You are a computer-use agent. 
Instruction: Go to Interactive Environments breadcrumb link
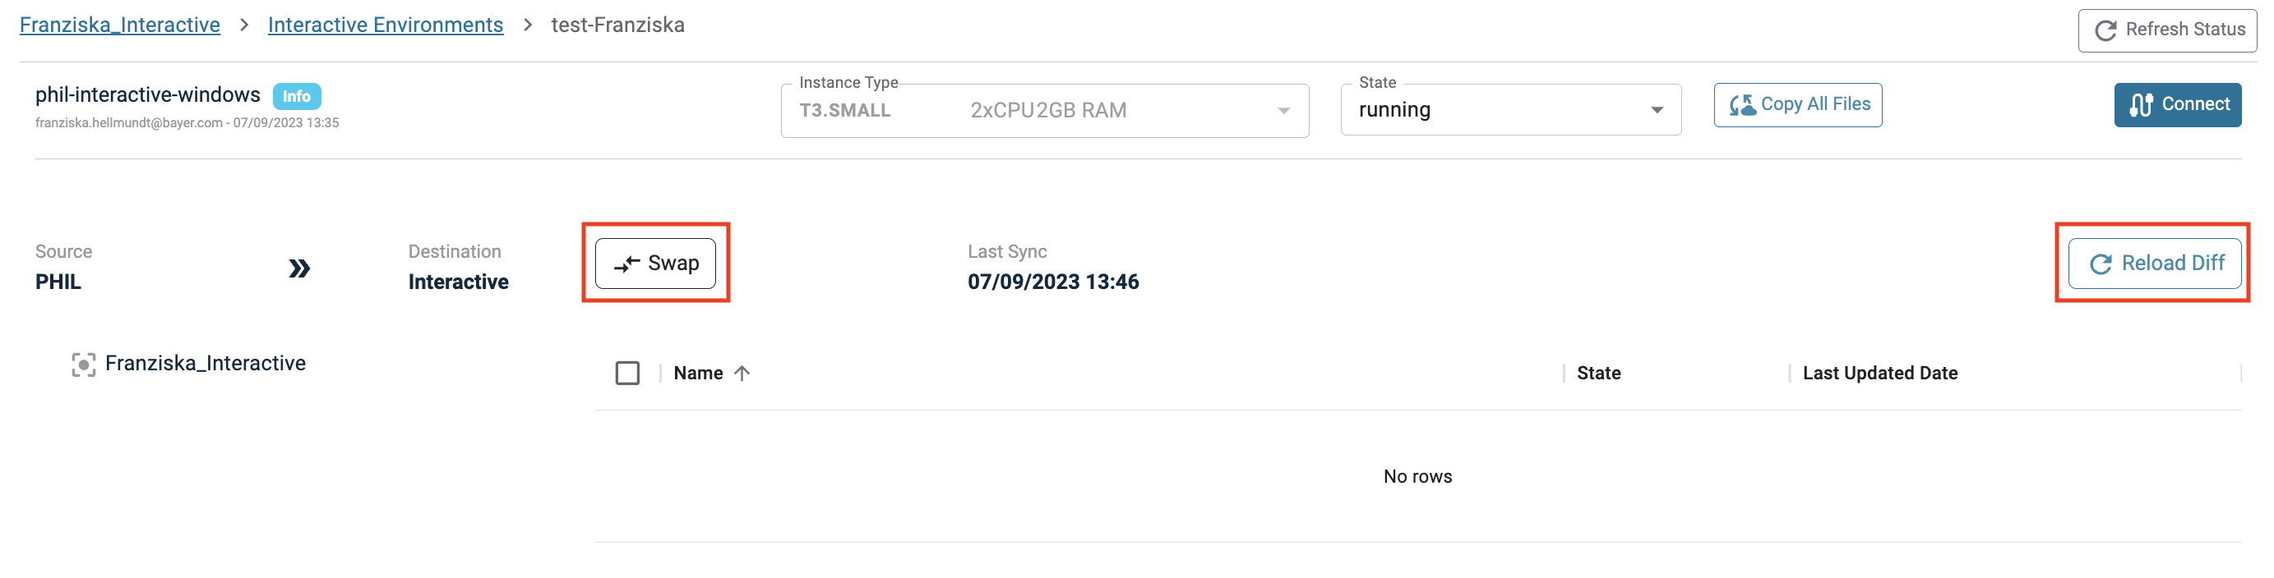click(386, 25)
